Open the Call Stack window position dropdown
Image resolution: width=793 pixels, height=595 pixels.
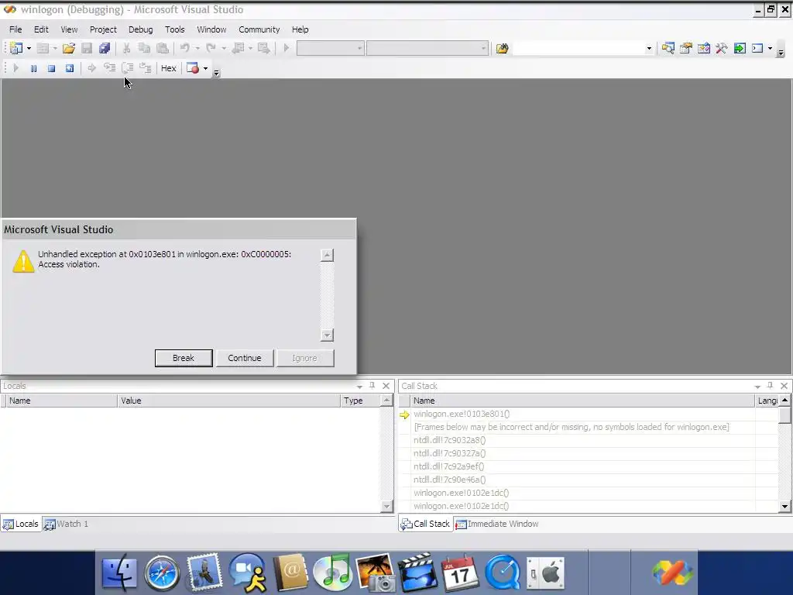pyautogui.click(x=757, y=386)
